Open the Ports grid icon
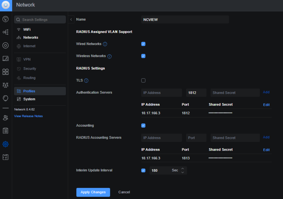The image size is (283, 199). 5,72
